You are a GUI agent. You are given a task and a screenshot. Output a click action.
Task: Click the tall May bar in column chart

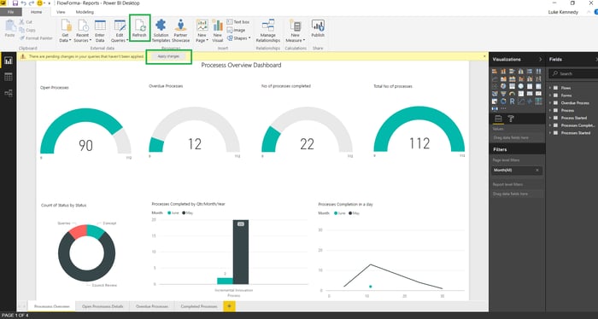click(241, 252)
